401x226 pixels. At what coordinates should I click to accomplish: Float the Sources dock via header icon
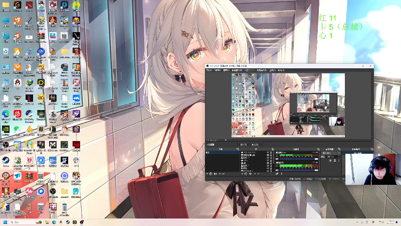pos(273,149)
